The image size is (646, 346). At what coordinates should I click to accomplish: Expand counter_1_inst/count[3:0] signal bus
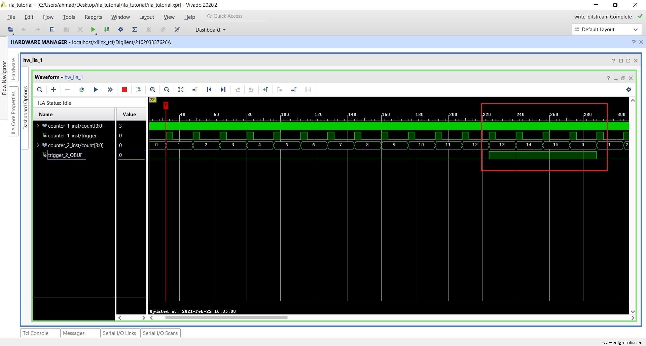38,126
